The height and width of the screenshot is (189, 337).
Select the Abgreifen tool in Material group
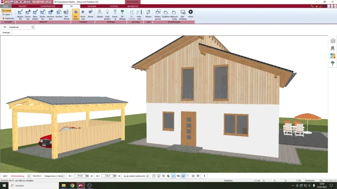[x=20, y=15]
